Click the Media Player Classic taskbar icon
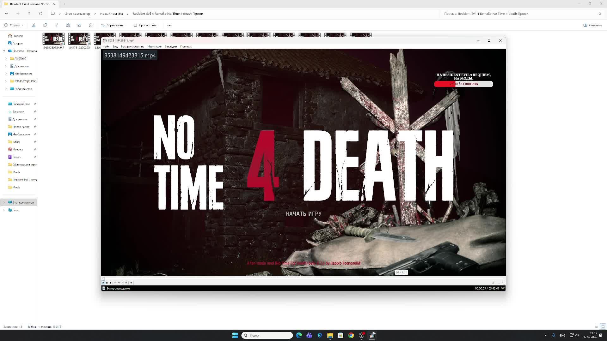 tap(372, 335)
